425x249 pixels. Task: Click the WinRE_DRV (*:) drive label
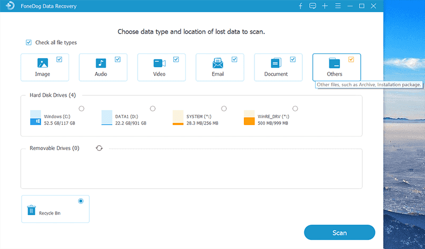pos(274,117)
